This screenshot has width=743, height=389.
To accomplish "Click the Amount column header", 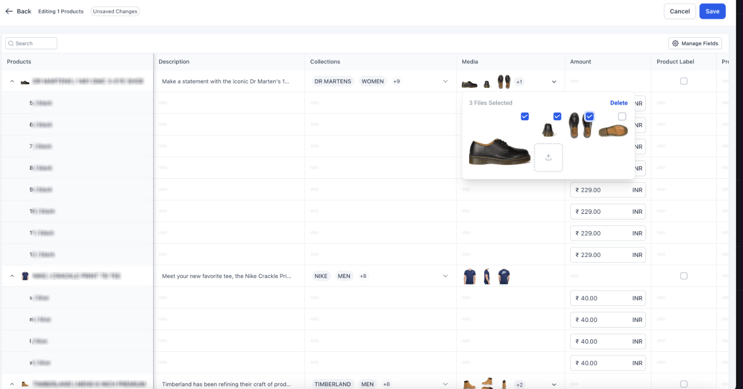I will point(580,61).
